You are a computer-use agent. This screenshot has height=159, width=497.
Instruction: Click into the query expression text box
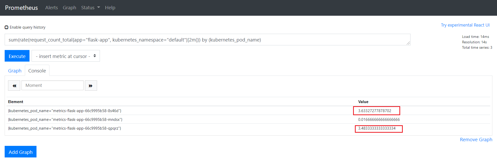click(207, 40)
